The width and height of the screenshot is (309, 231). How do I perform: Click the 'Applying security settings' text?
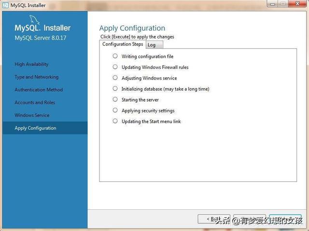[148, 110]
